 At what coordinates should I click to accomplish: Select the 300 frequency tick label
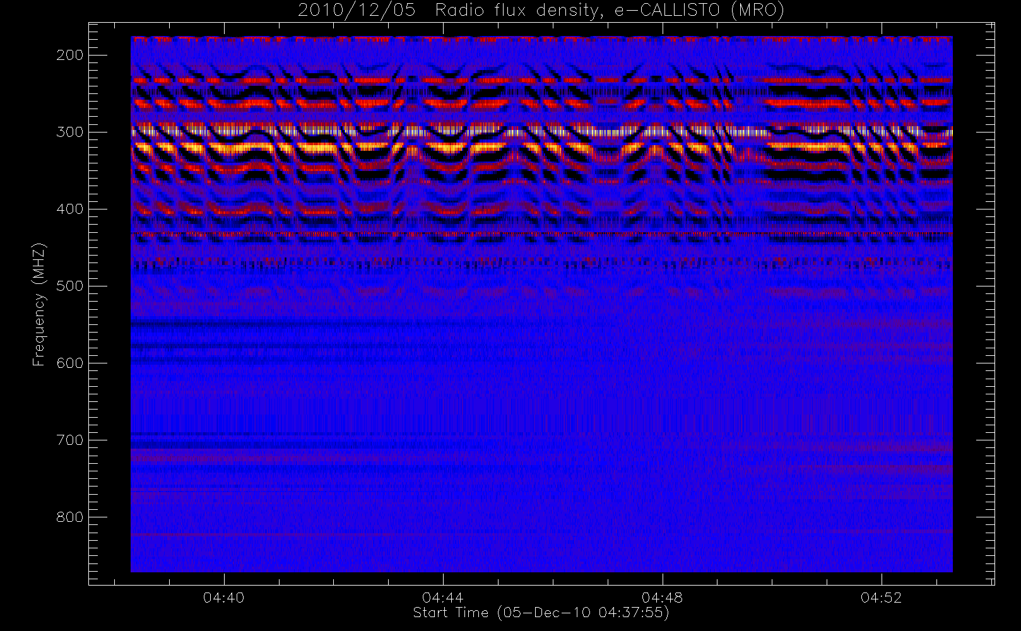point(70,132)
